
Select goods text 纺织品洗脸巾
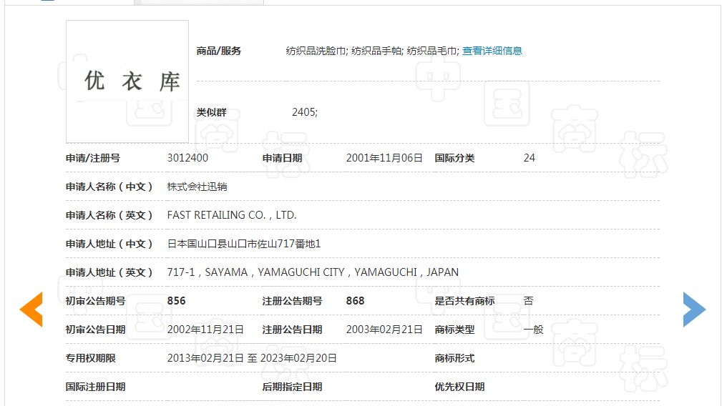[316, 51]
